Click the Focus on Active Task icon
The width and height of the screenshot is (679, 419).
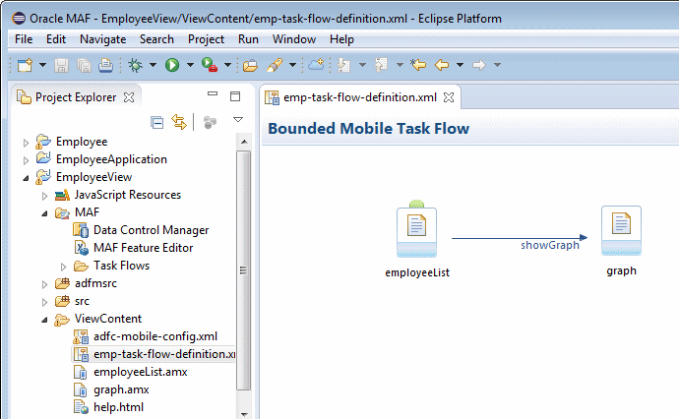pyautogui.click(x=210, y=123)
